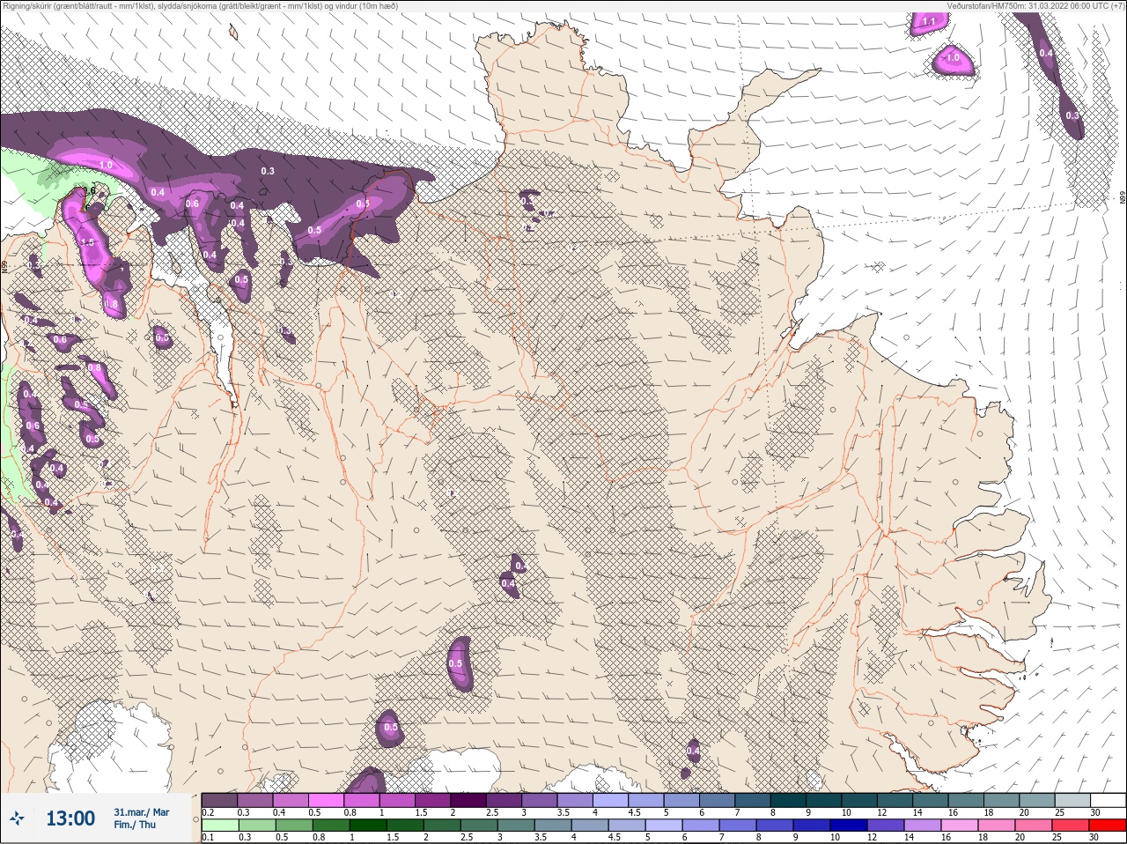Screen dimensions: 1127x844
Task: Click the 1.5 precipitation value label
Action: click(87, 242)
